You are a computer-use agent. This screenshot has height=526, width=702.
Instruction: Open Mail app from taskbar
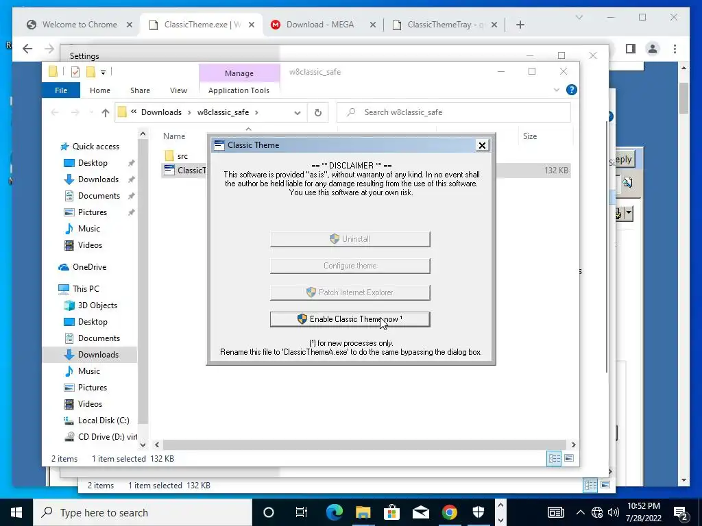click(x=421, y=512)
